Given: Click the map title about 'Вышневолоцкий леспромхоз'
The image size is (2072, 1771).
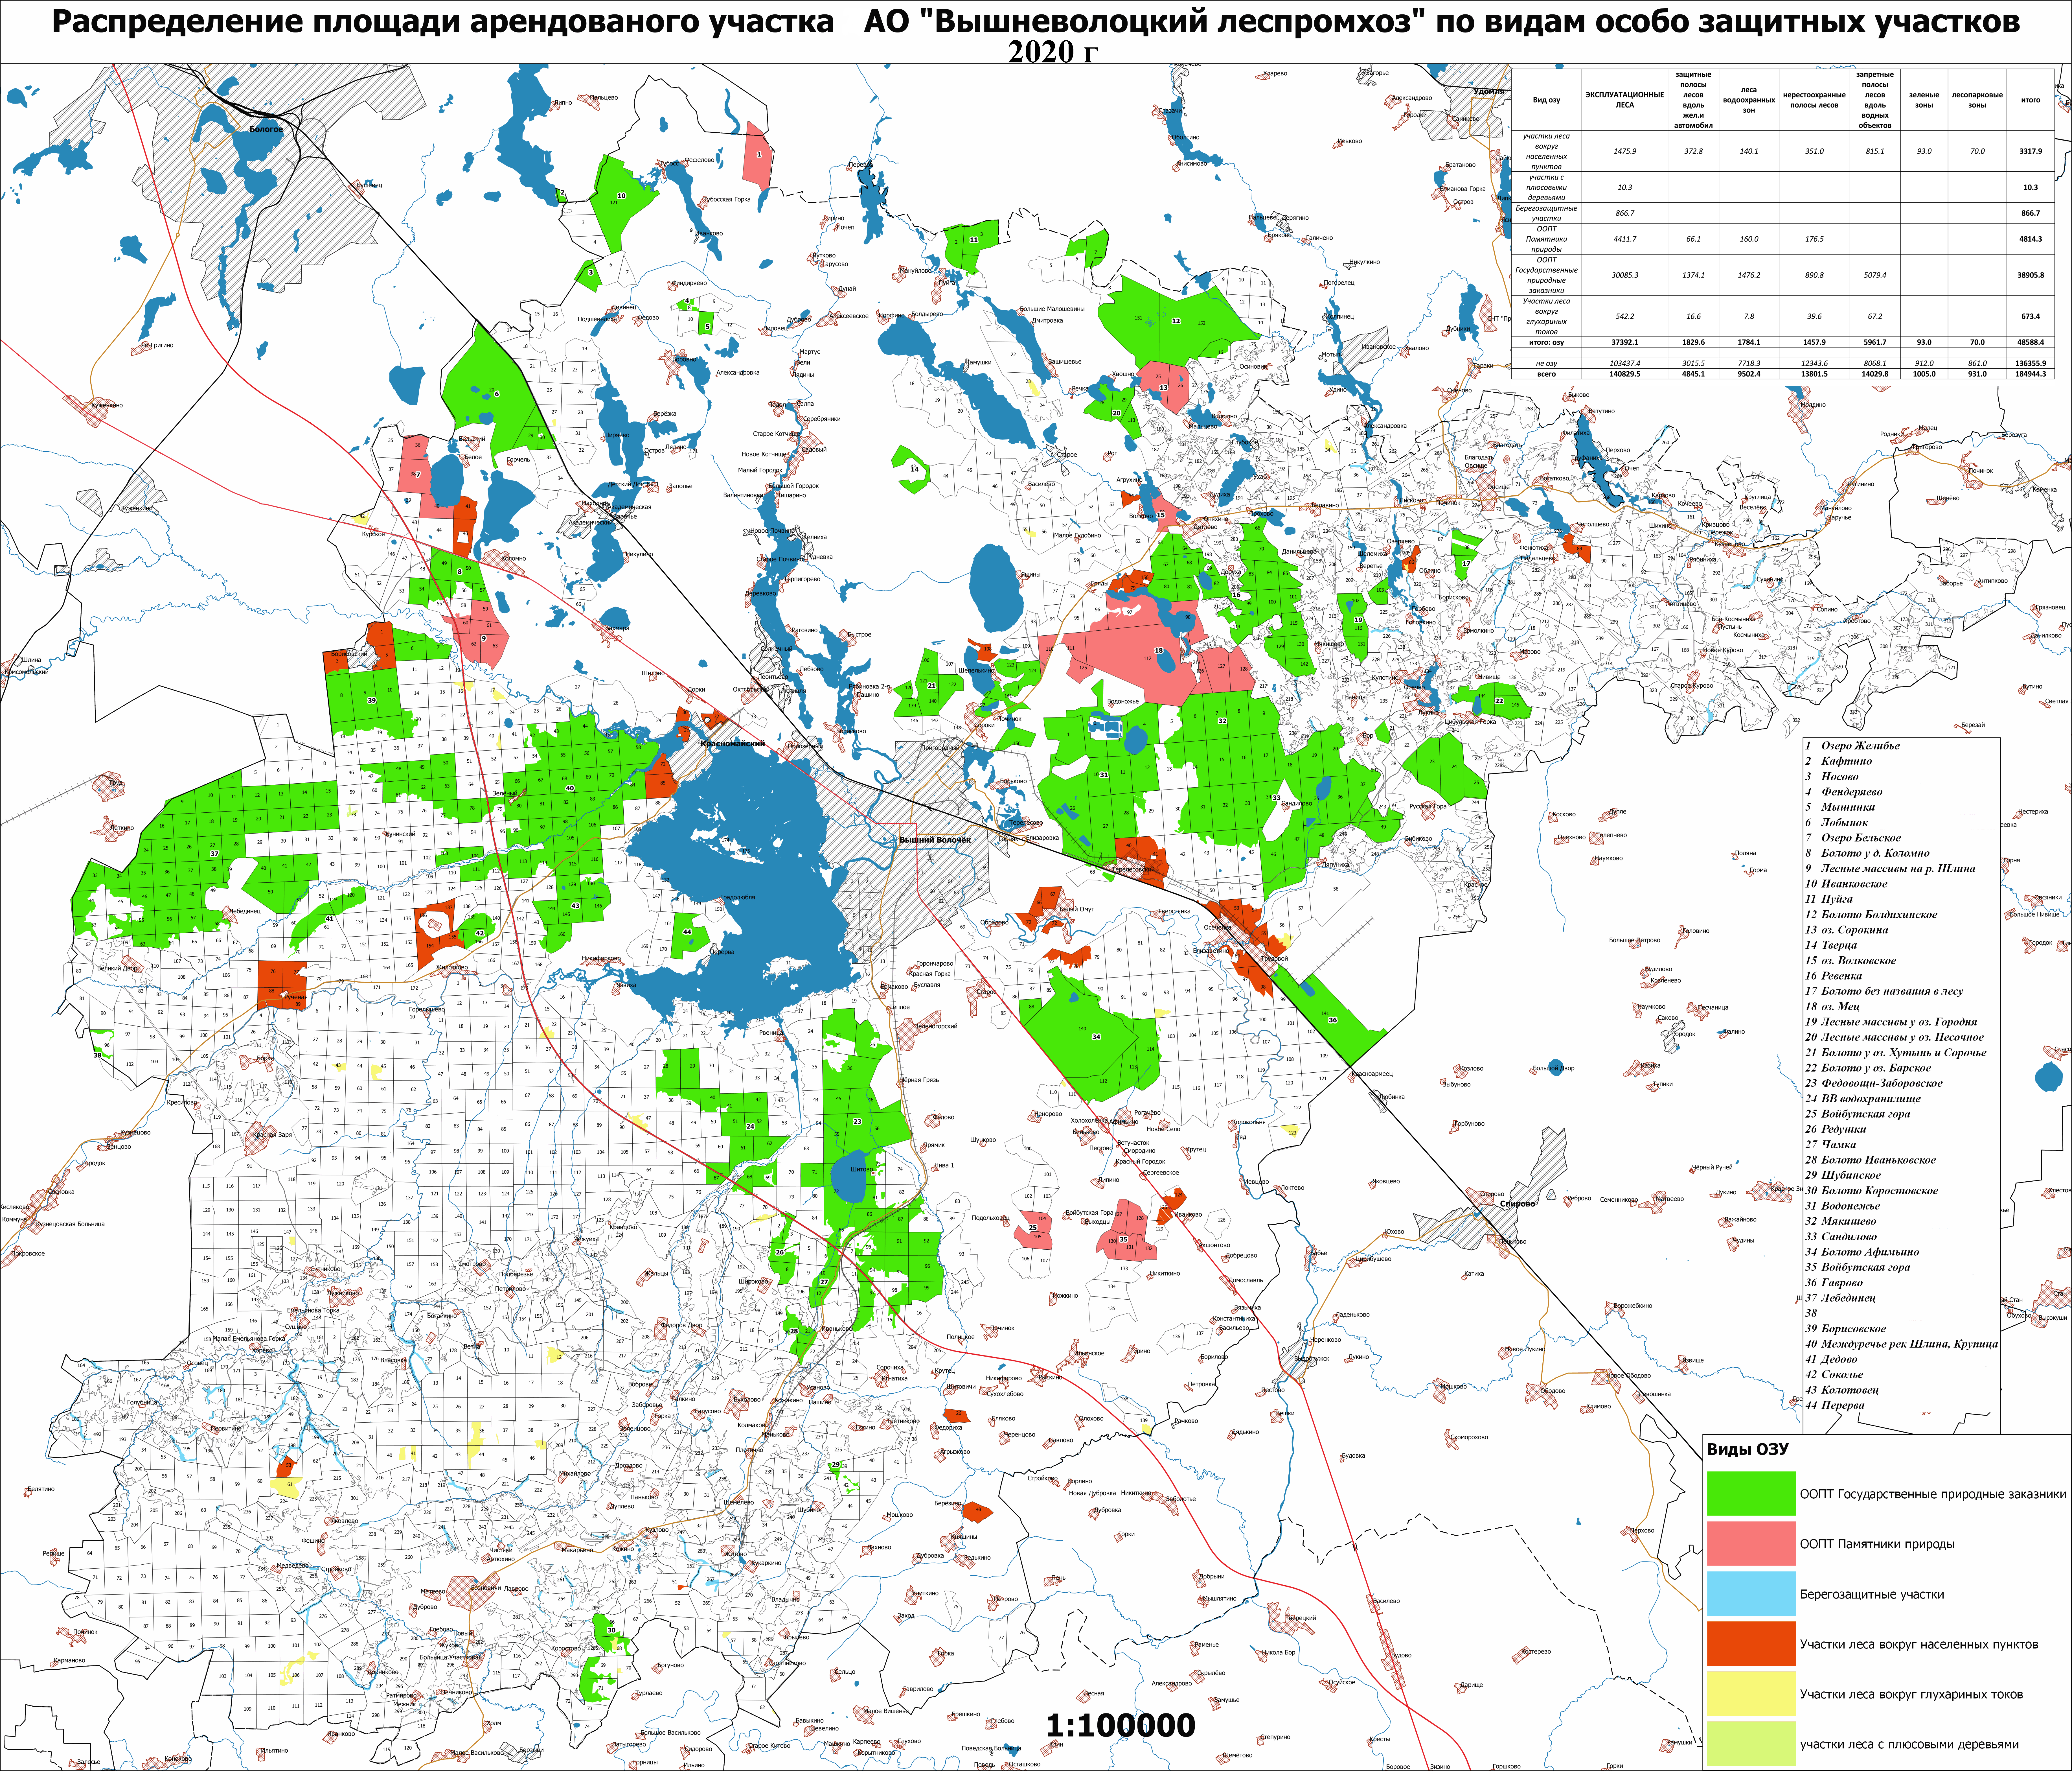Looking at the screenshot, I should pos(1036,22).
